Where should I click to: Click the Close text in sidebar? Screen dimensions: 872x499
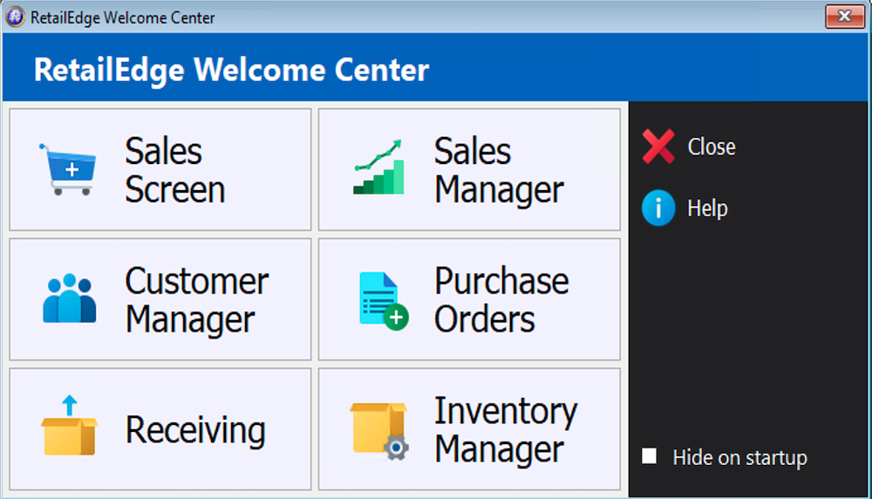point(711,147)
